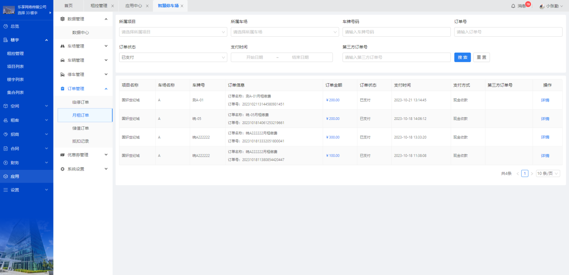Click the 车辆管理 car icon

click(63, 60)
